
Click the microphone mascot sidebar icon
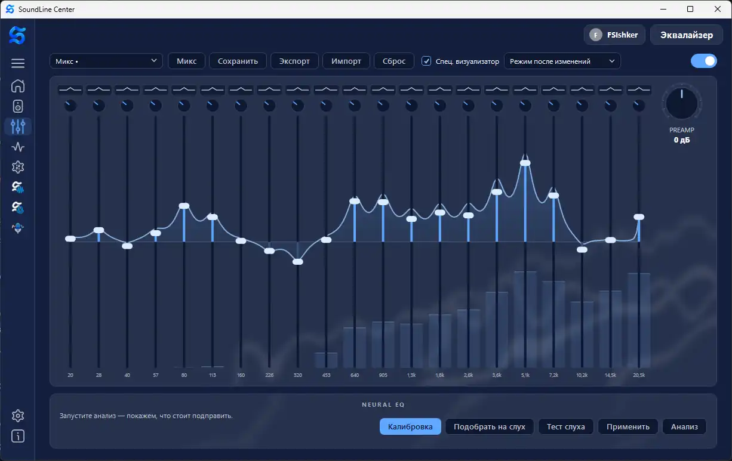click(x=18, y=228)
